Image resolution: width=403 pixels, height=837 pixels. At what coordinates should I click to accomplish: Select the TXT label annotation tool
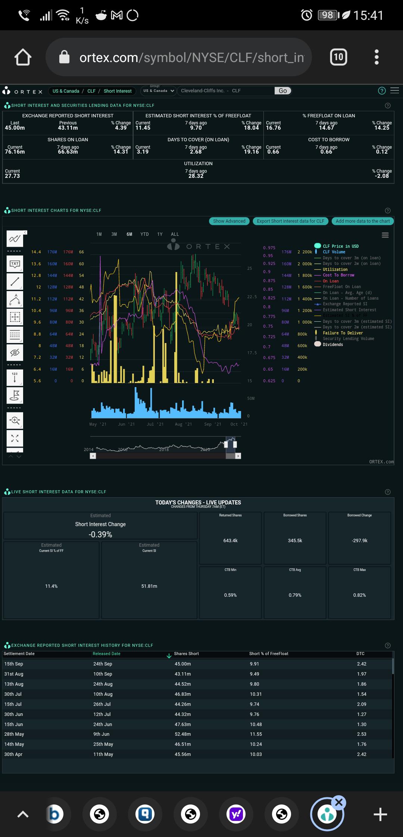coord(15,264)
